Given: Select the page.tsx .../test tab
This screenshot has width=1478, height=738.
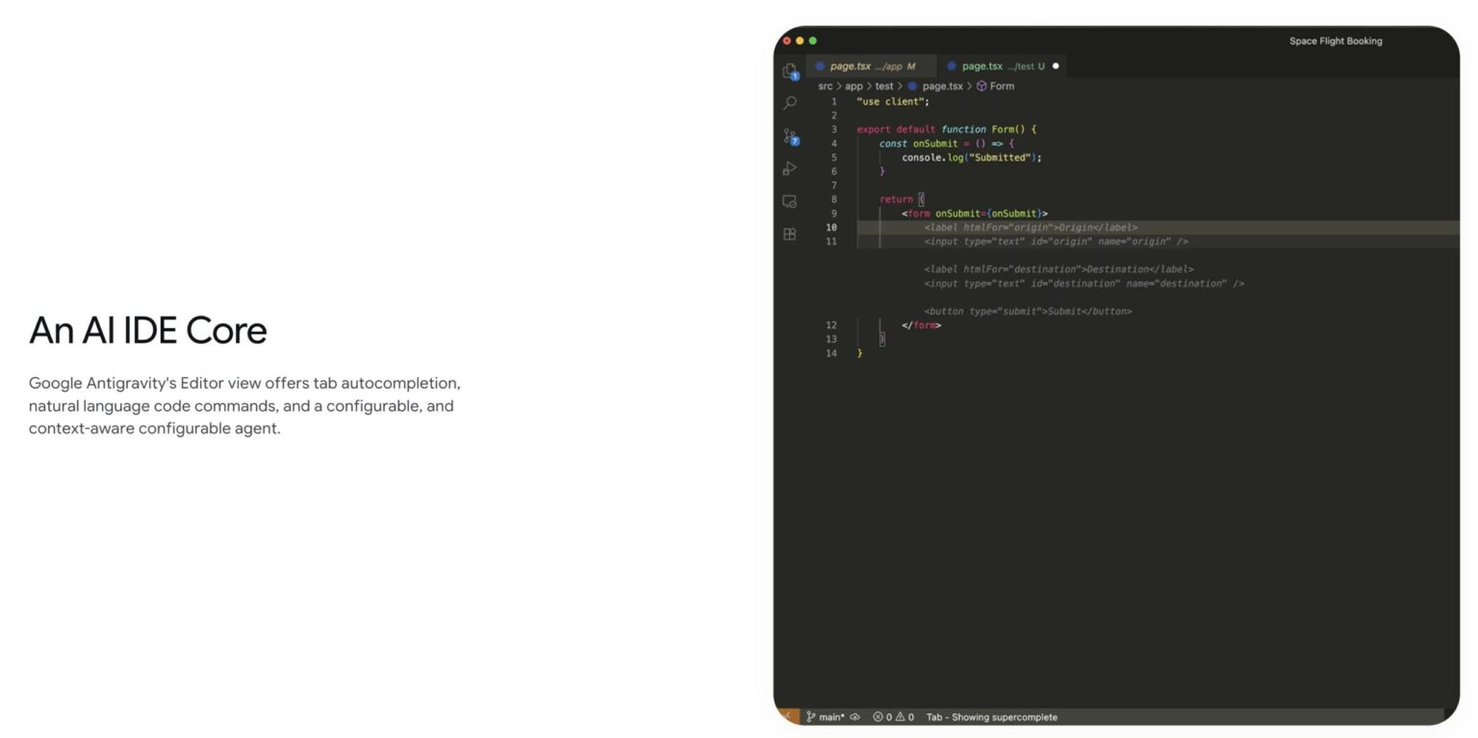Looking at the screenshot, I should (x=996, y=66).
